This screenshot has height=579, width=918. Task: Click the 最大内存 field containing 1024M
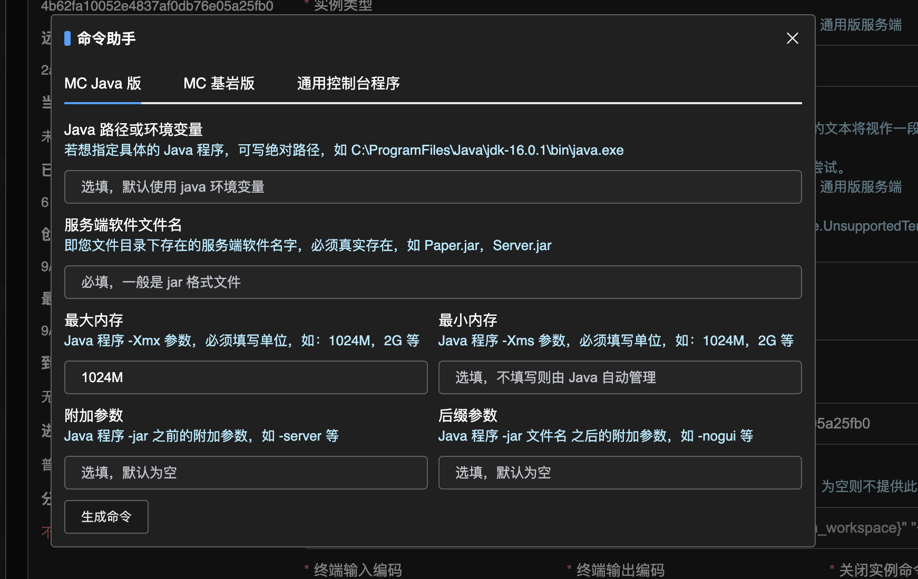[x=246, y=377]
